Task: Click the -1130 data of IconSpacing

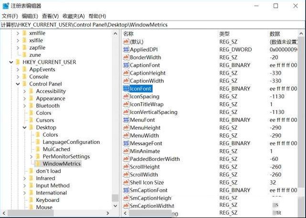Action: [277, 97]
